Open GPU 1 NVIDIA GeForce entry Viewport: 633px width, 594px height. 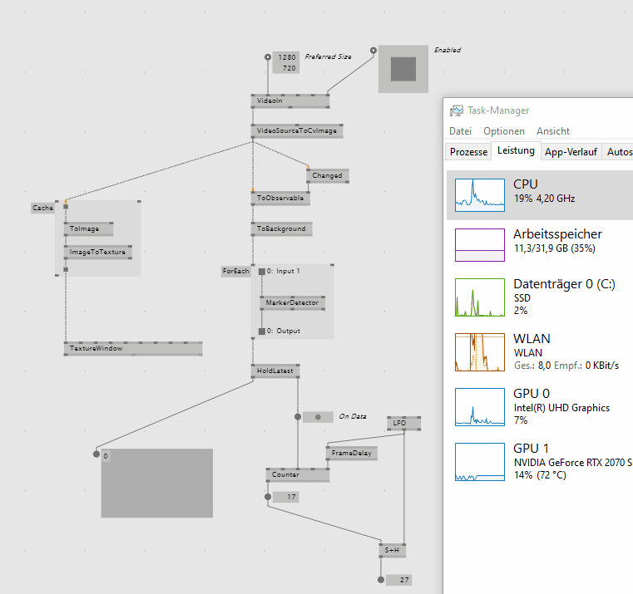click(x=479, y=461)
